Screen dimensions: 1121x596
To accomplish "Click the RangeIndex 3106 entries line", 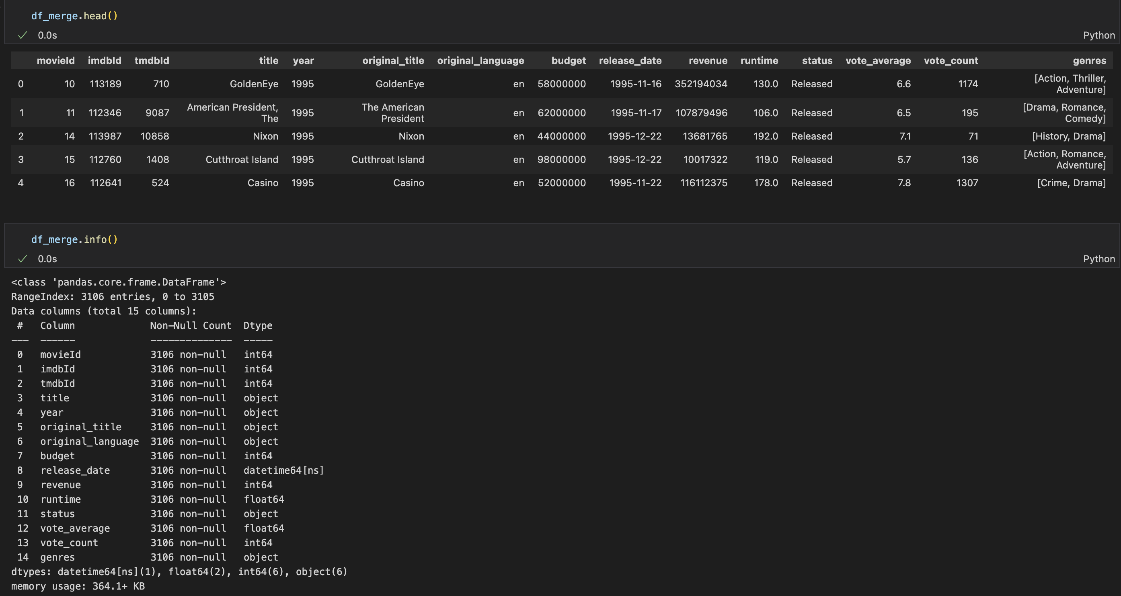I will (x=113, y=297).
